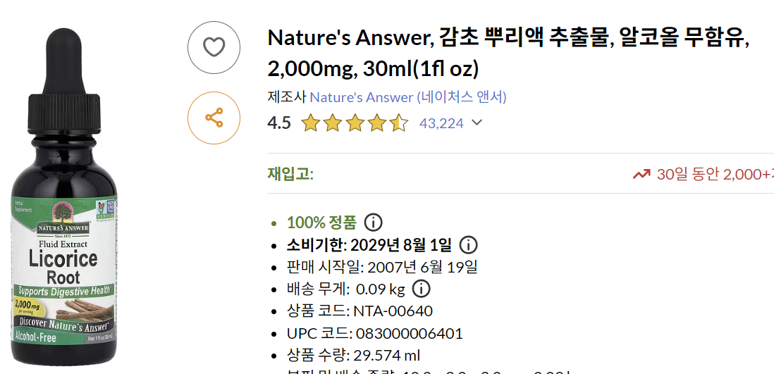Click the 재입고 label
This screenshot has width=774, height=374.
(290, 174)
